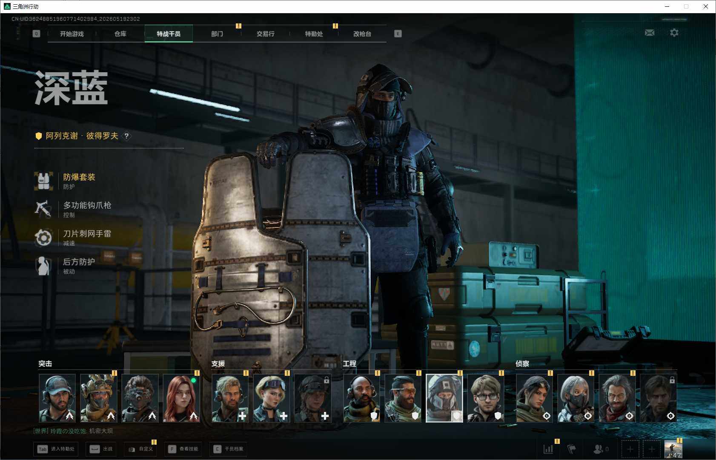Click the Q key previous-tab icon

pyautogui.click(x=37, y=34)
